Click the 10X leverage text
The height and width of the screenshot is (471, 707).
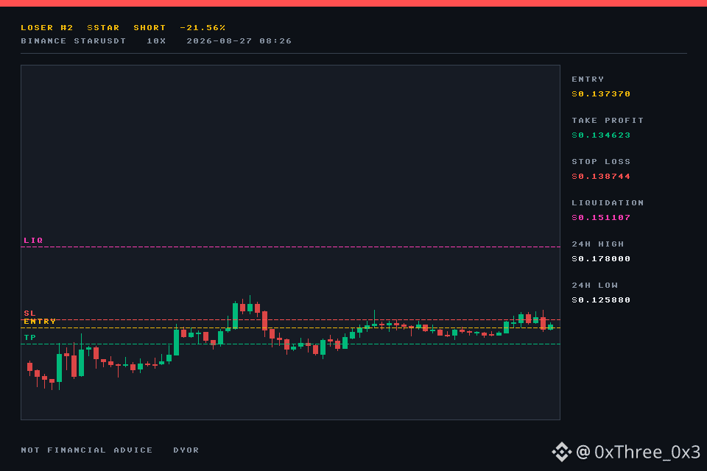click(156, 41)
